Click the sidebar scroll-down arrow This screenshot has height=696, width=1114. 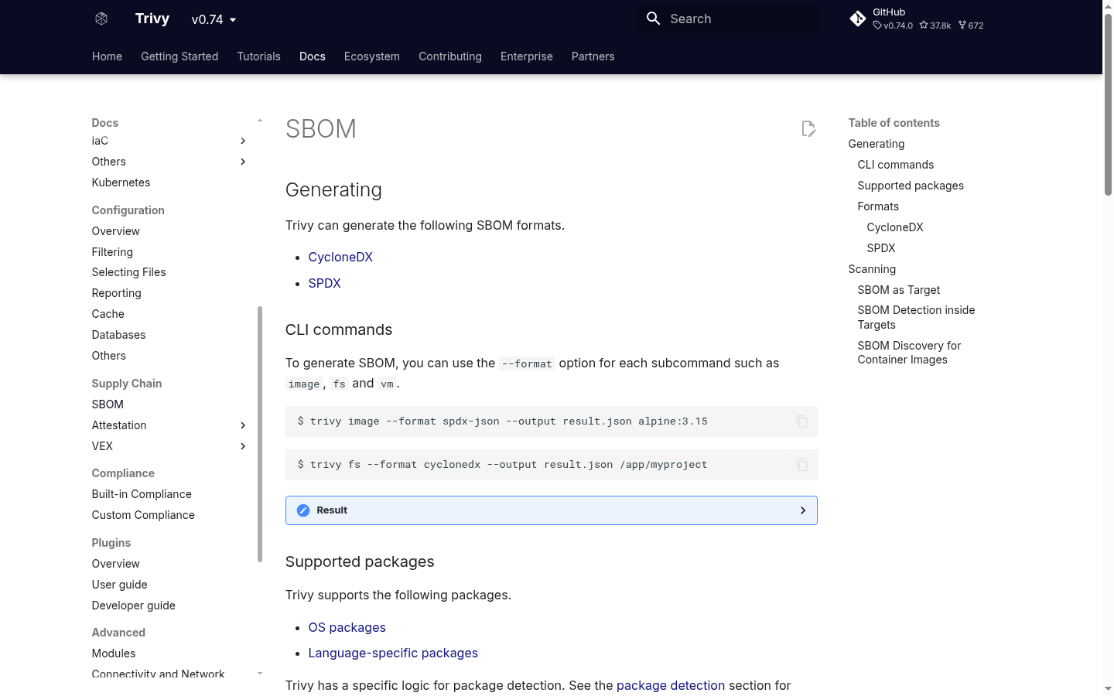(260, 674)
